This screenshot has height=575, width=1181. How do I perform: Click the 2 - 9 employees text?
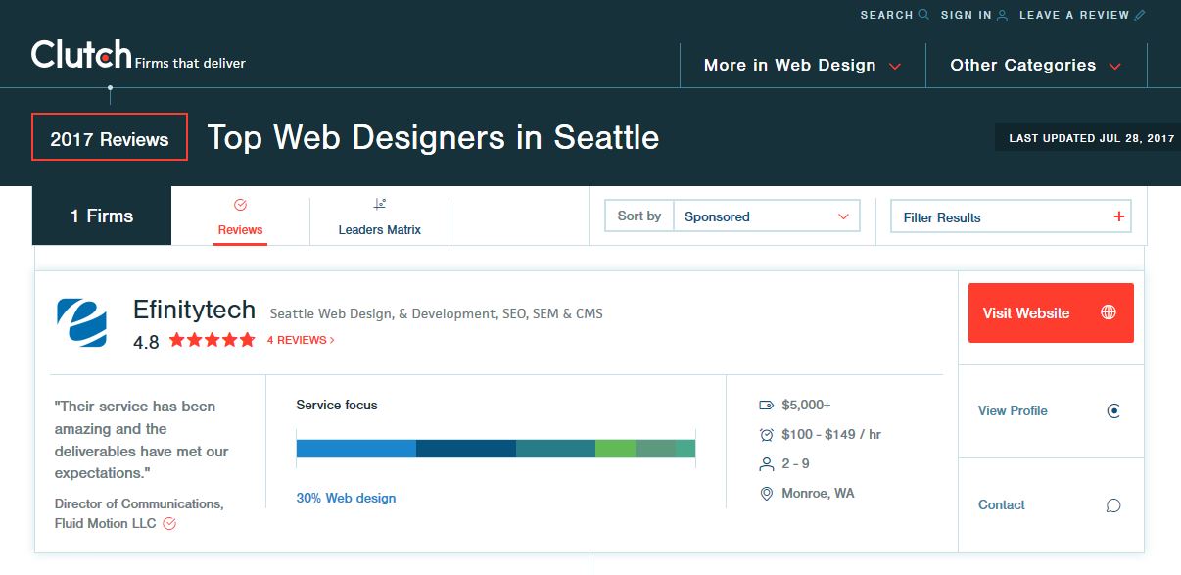point(795,463)
